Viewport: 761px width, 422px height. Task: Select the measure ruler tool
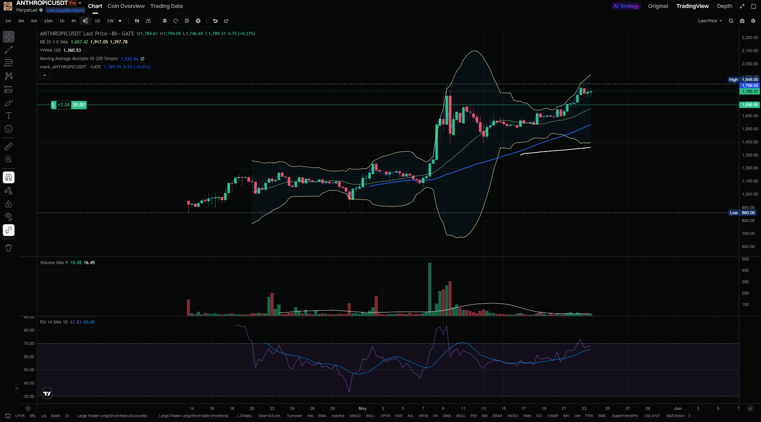click(9, 147)
